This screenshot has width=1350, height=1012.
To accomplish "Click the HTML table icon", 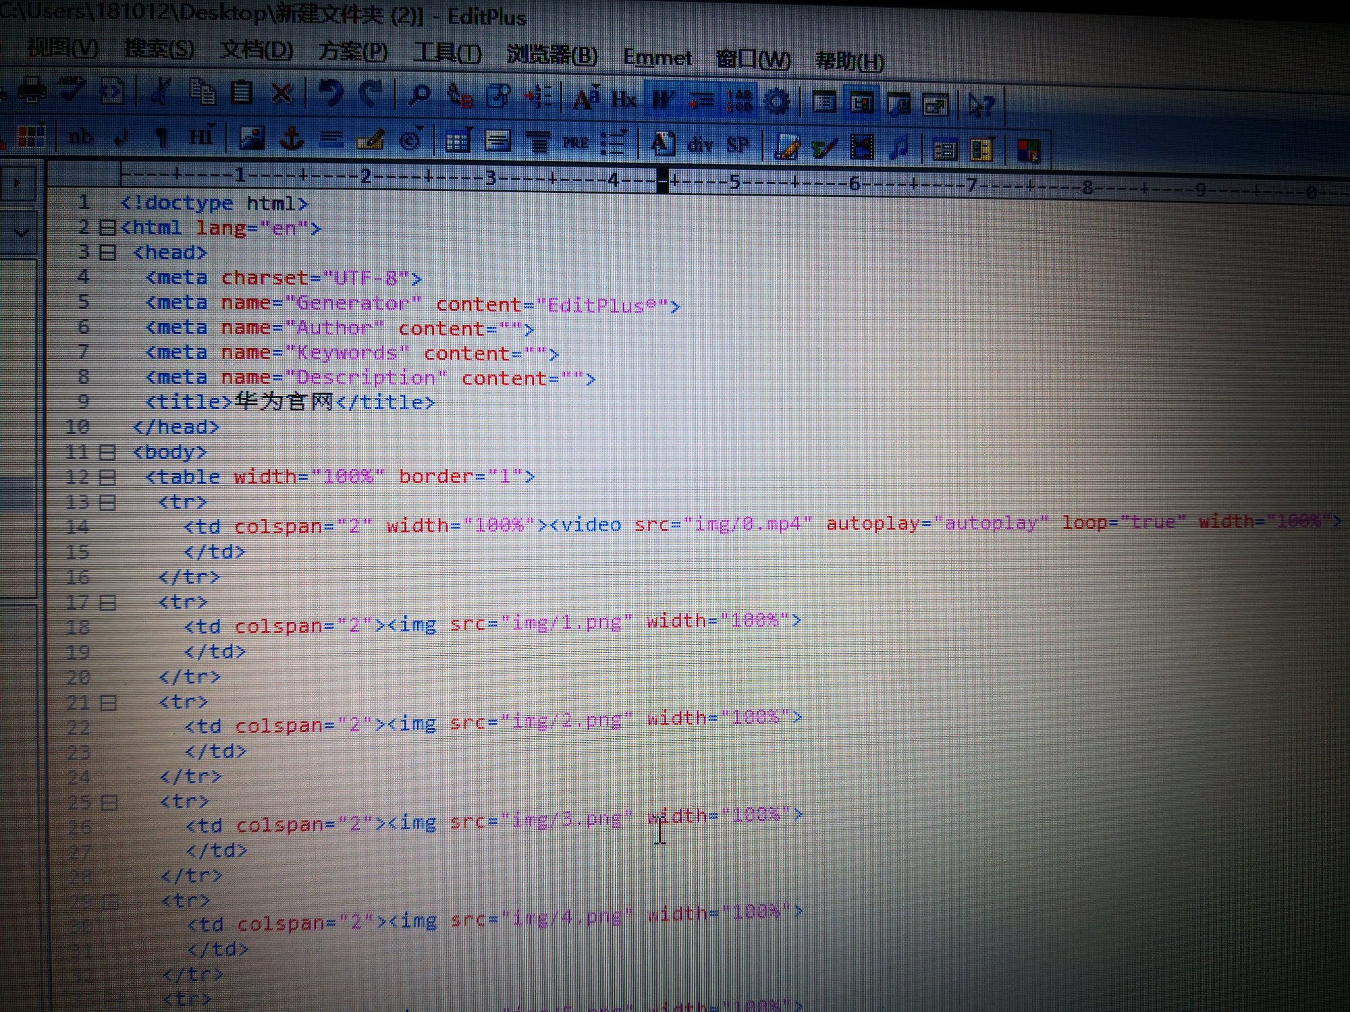I will point(458,142).
